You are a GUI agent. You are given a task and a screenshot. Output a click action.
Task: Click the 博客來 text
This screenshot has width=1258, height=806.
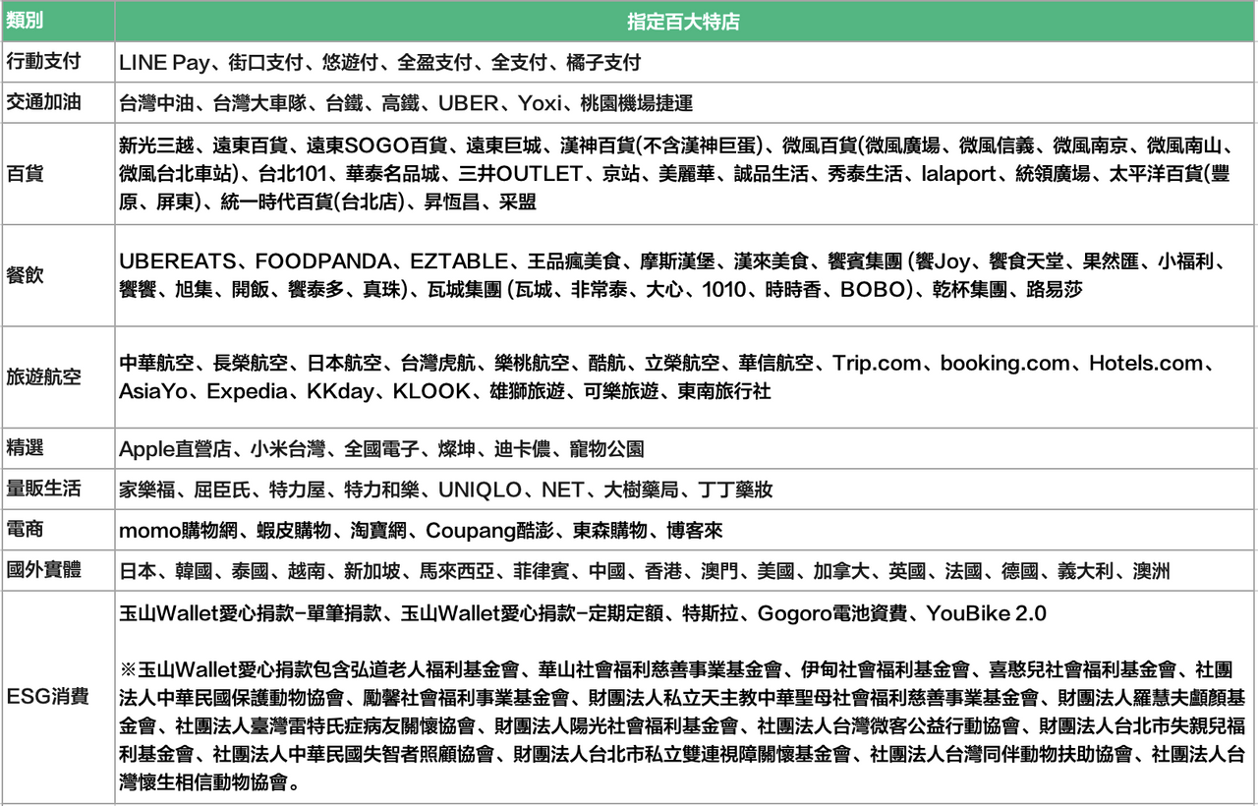[695, 531]
